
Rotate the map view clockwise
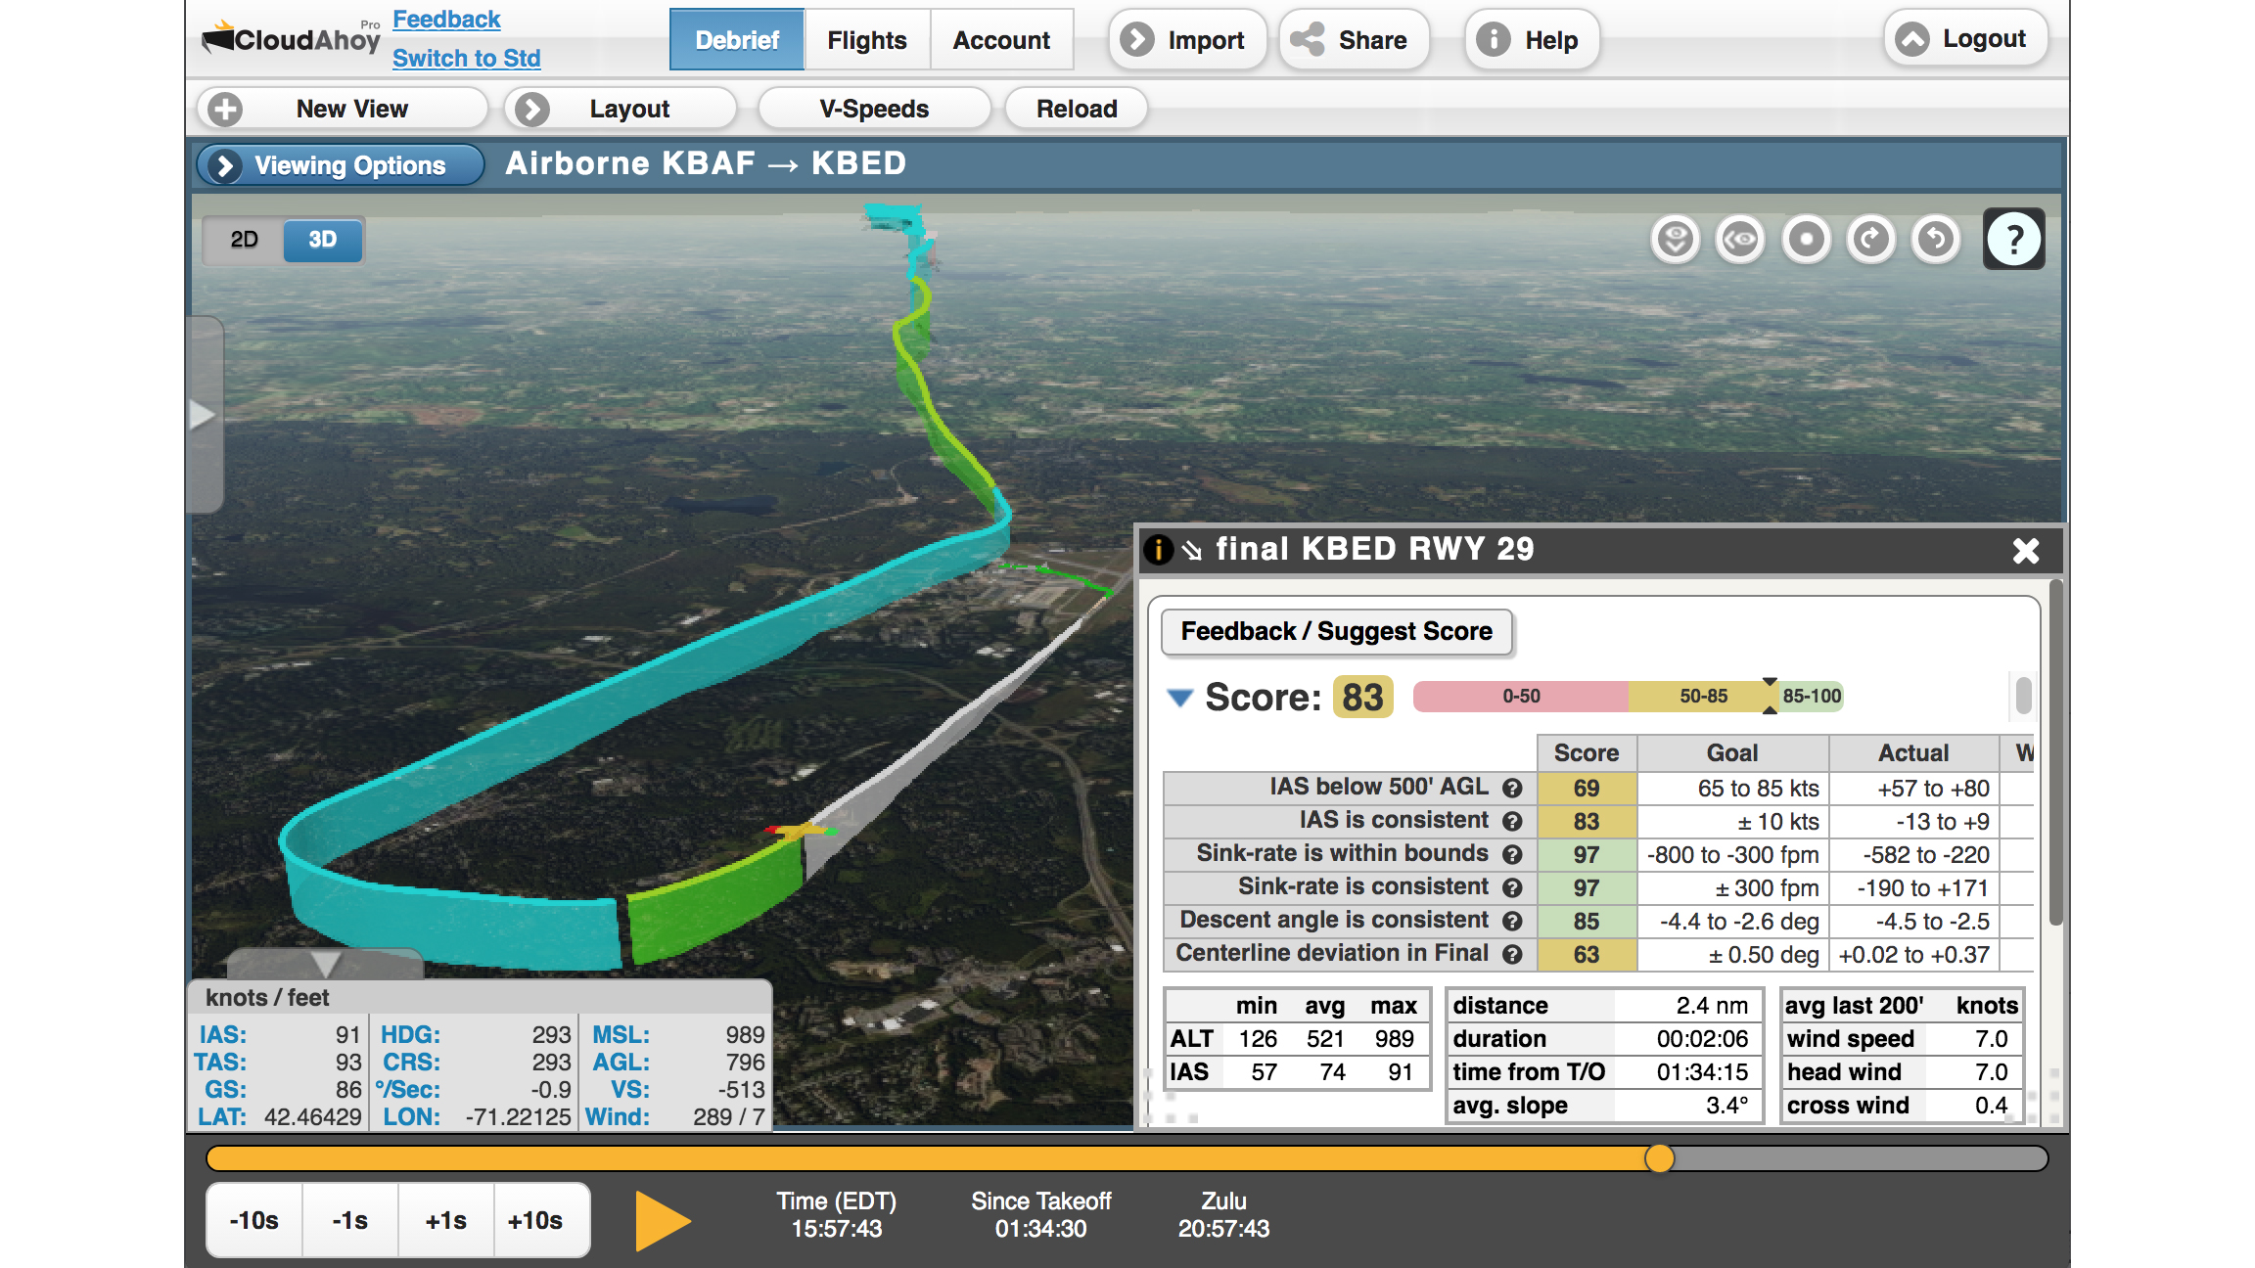pyautogui.click(x=1869, y=239)
